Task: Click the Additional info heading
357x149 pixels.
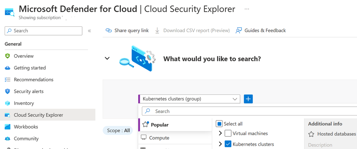Action: 325,124
